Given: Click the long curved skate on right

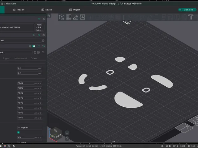Looking at the screenshot, I should (162, 81).
